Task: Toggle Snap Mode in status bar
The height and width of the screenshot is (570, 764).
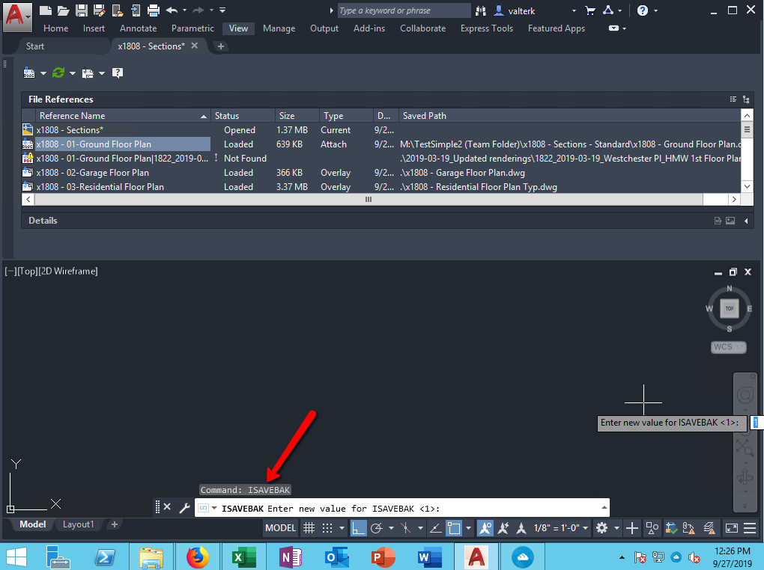Action: pos(327,528)
